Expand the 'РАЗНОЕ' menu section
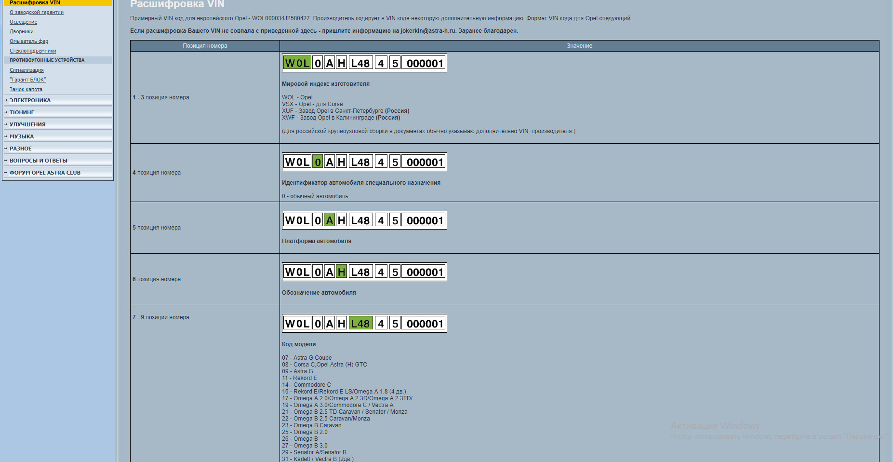 click(57, 149)
